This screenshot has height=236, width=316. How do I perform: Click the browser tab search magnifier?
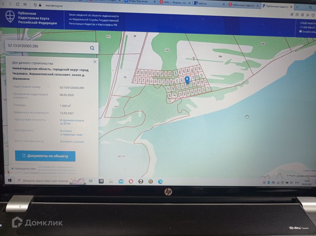click(310, 7)
